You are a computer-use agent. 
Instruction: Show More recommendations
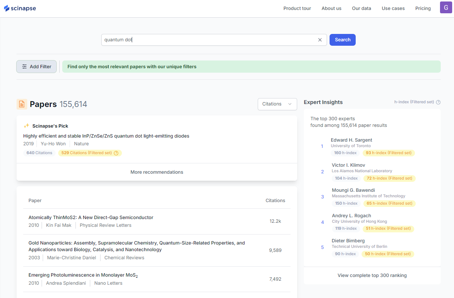[157, 172]
